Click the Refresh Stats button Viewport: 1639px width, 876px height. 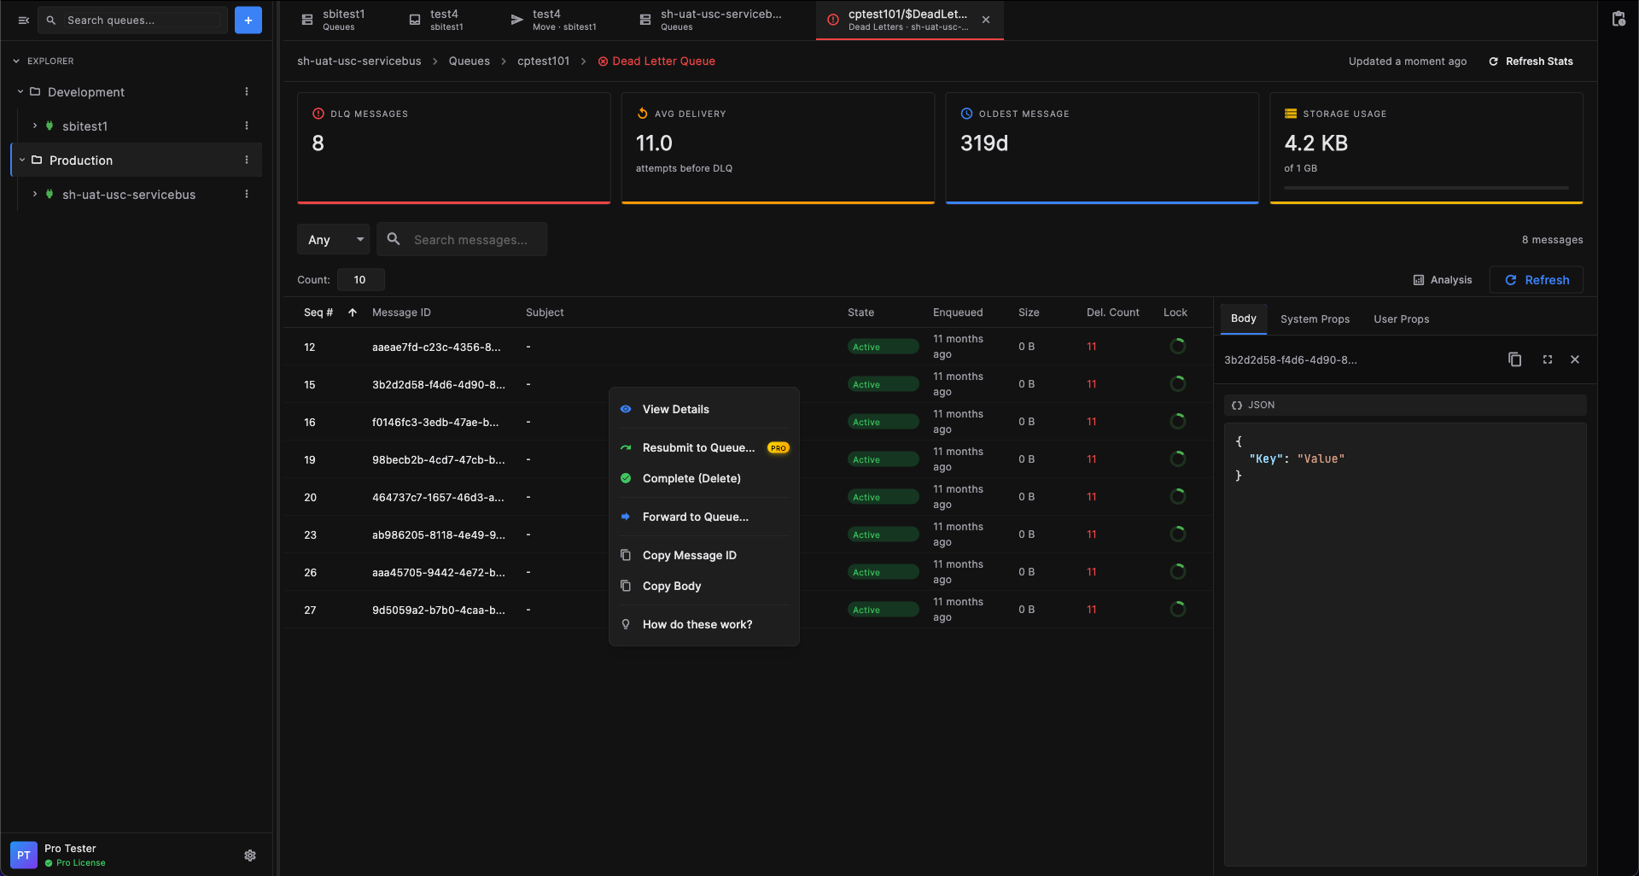click(1531, 61)
